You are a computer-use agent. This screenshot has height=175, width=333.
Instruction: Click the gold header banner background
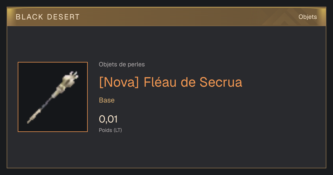(x=167, y=17)
